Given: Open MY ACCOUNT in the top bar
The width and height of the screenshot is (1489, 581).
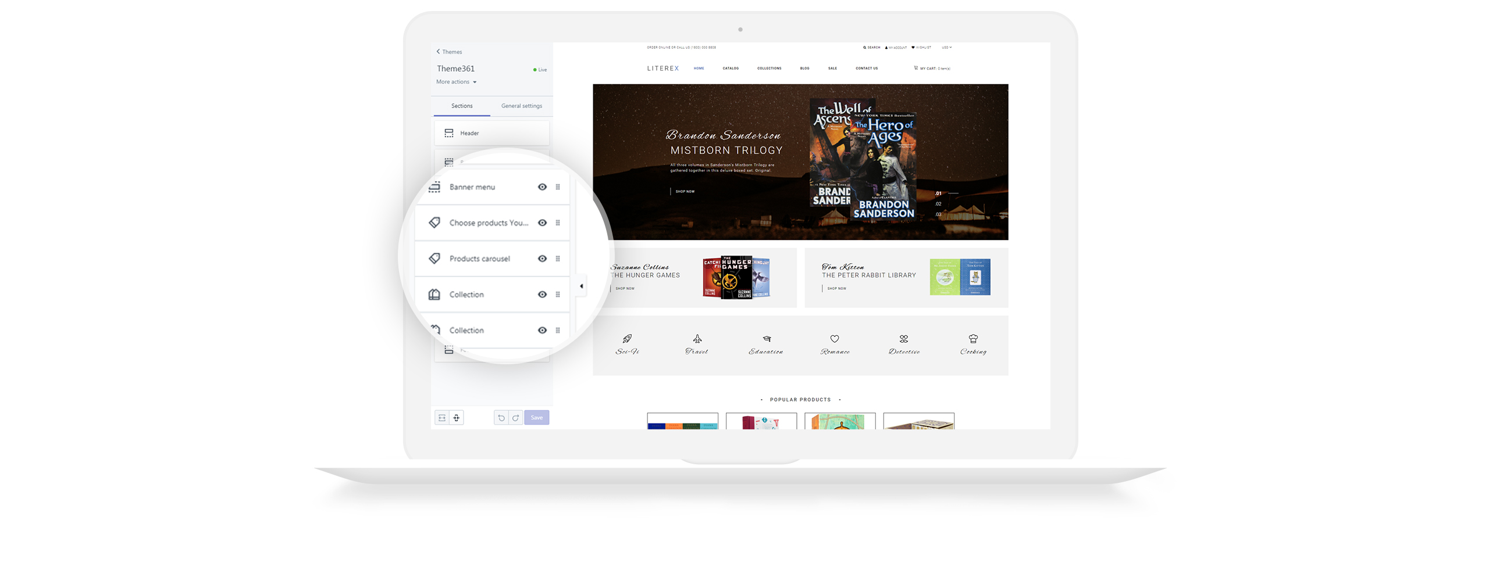Looking at the screenshot, I should coord(896,48).
